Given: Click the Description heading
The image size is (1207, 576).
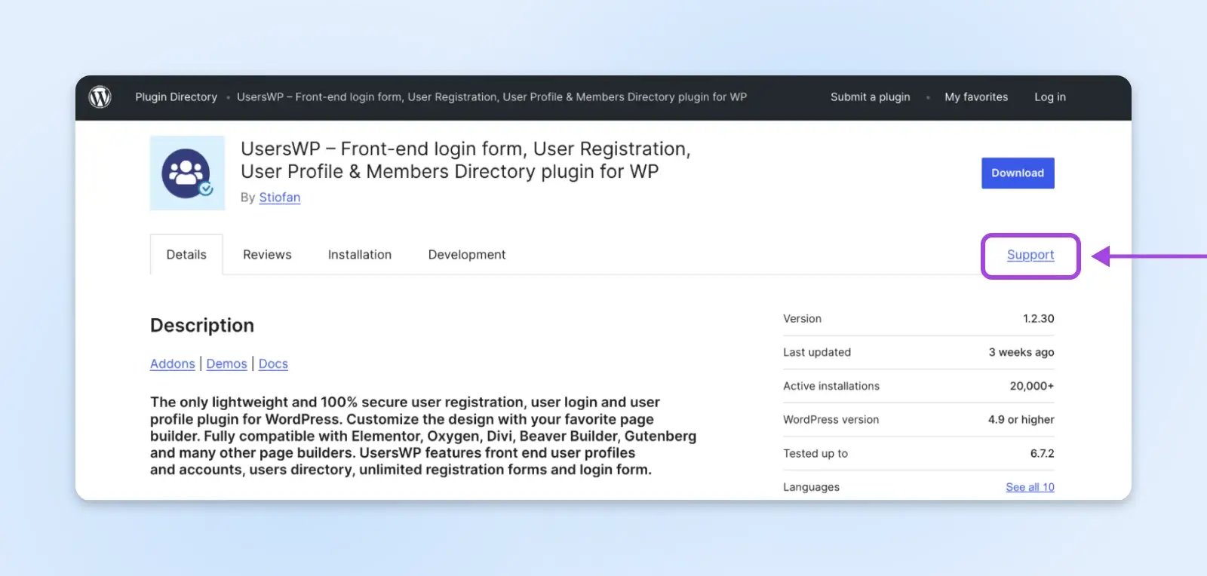Looking at the screenshot, I should click(202, 326).
